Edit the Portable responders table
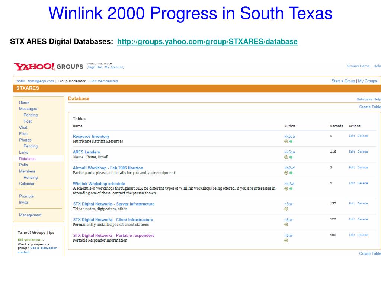The height and width of the screenshot is (286, 381). [352, 235]
